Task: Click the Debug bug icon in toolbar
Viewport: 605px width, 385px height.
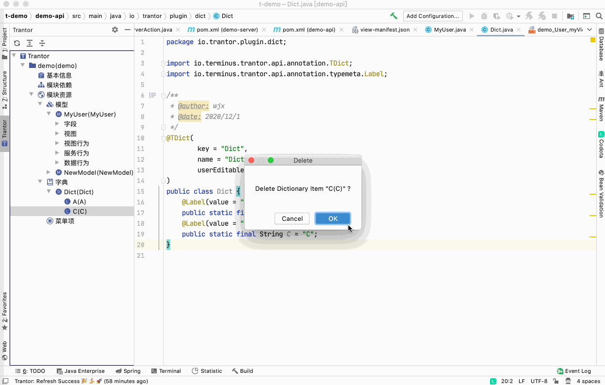Action: pyautogui.click(x=484, y=16)
